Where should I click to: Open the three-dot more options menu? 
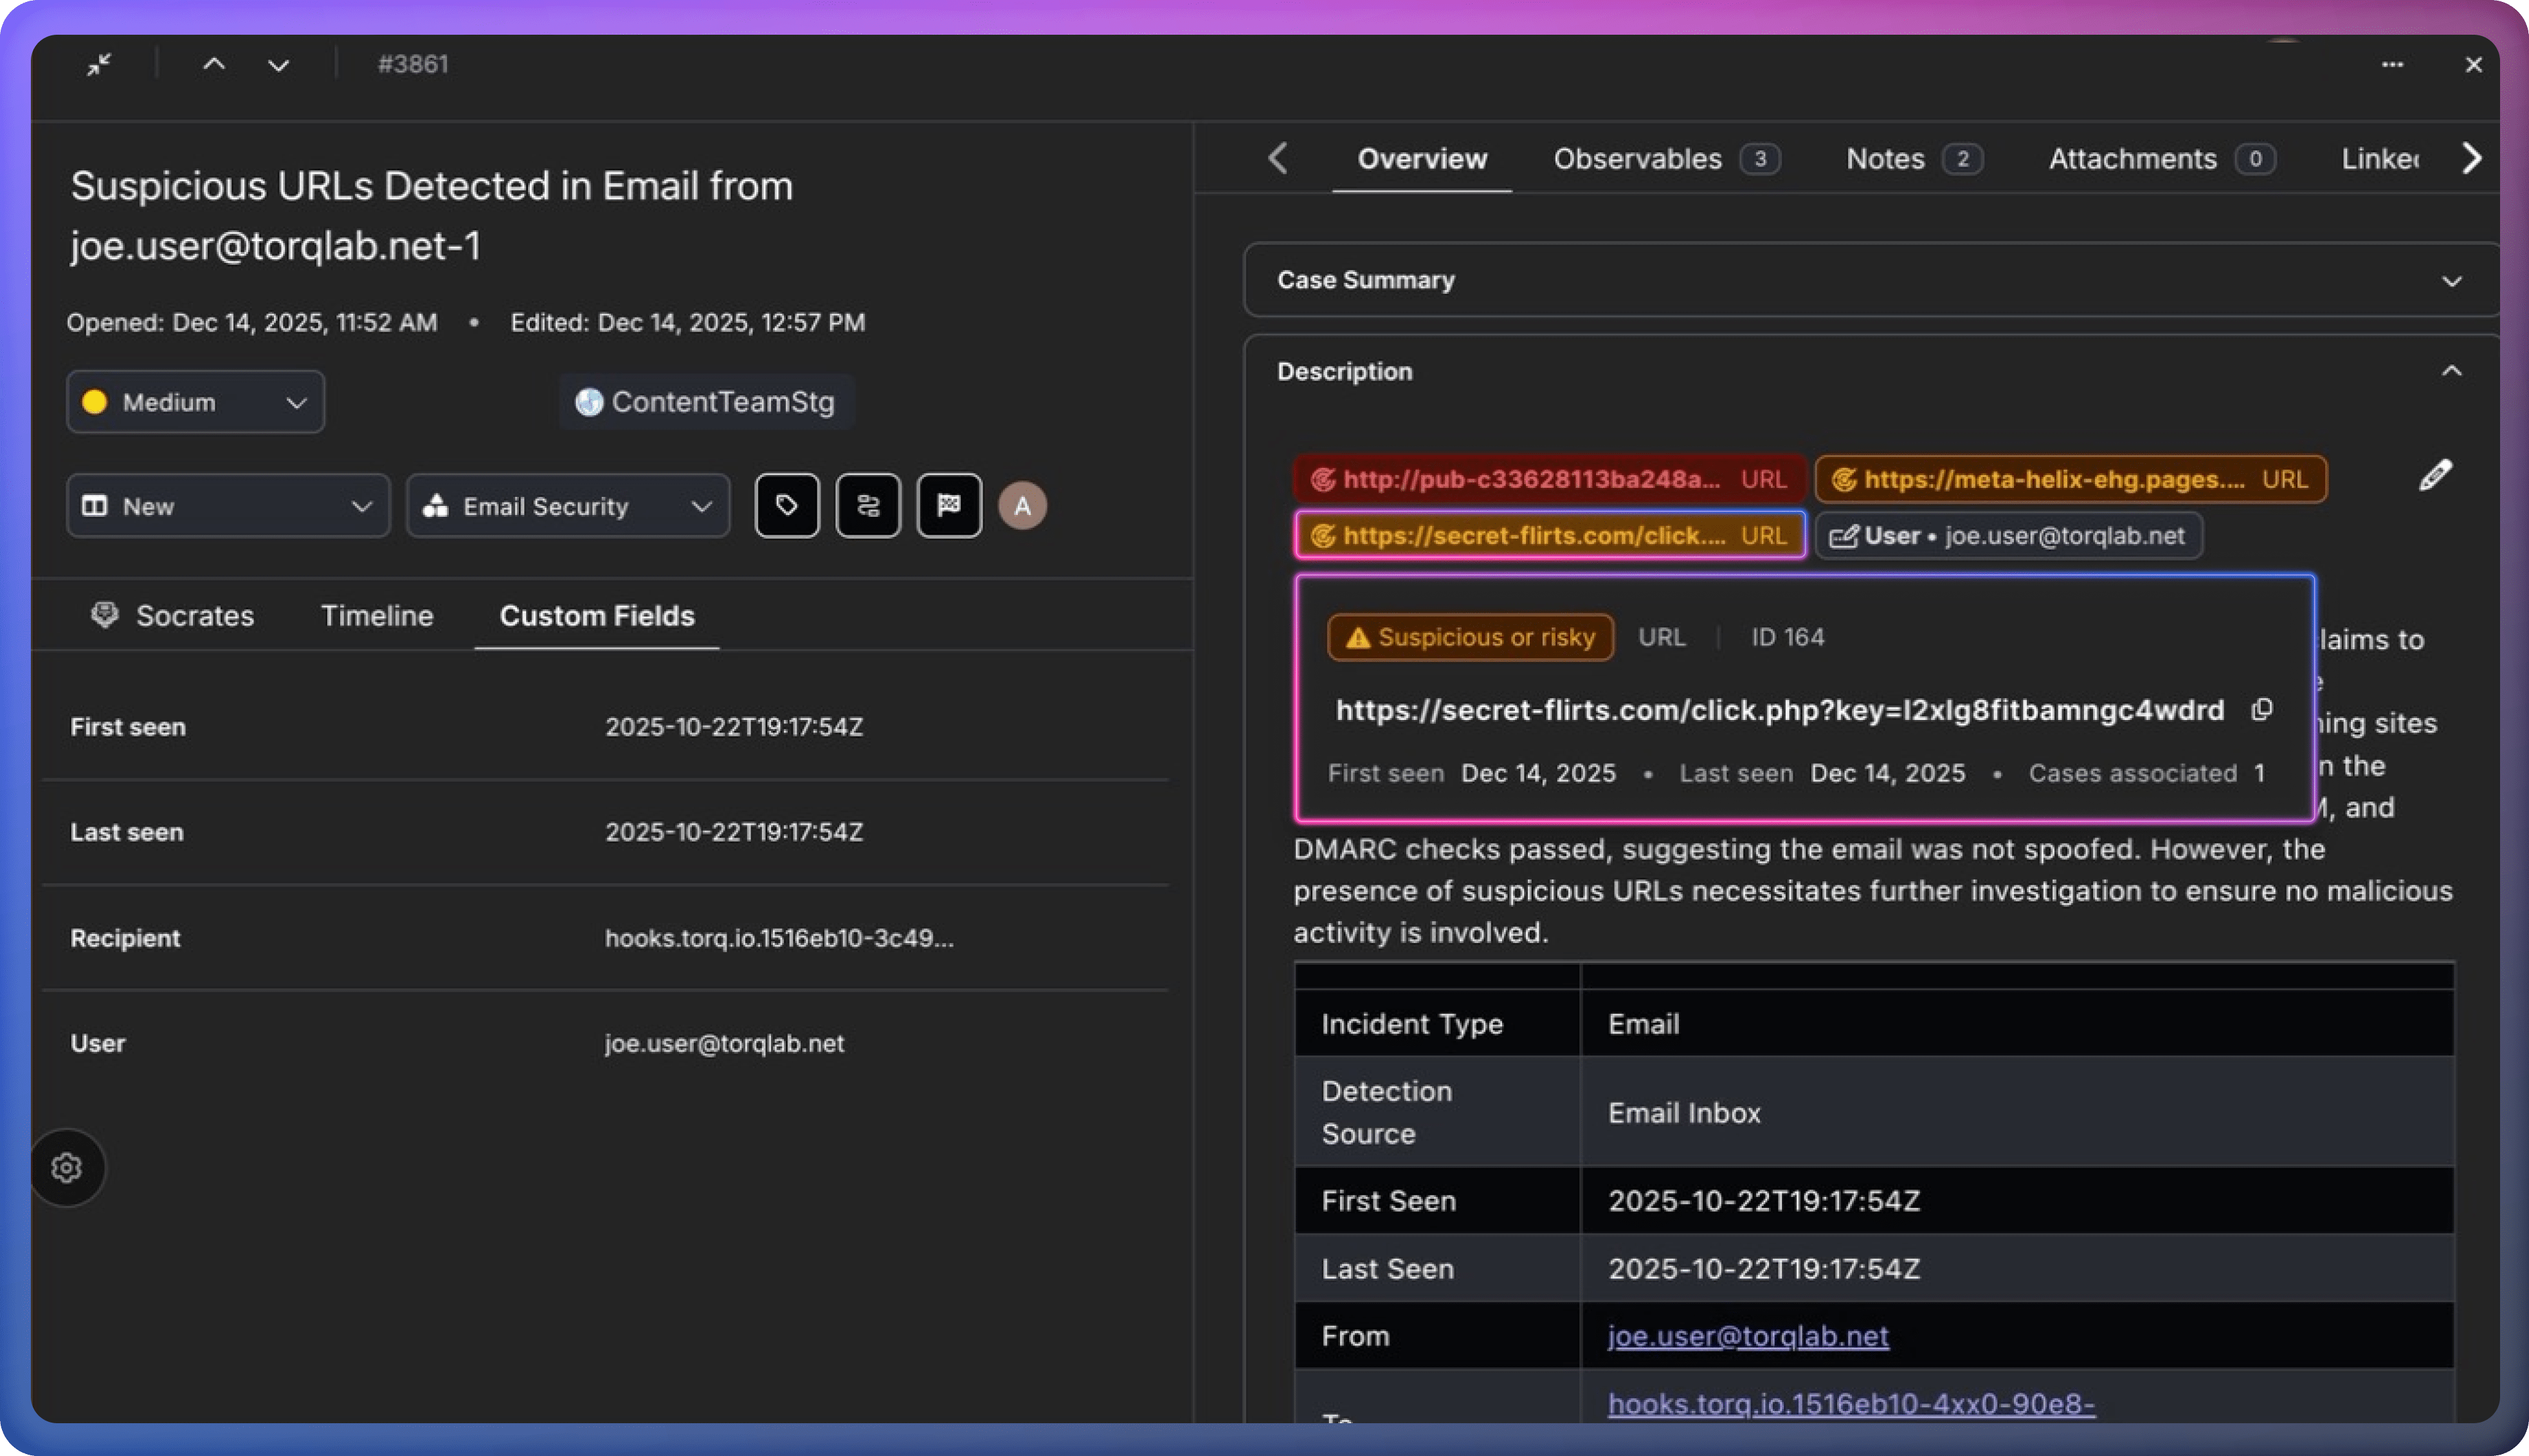pyautogui.click(x=2392, y=65)
